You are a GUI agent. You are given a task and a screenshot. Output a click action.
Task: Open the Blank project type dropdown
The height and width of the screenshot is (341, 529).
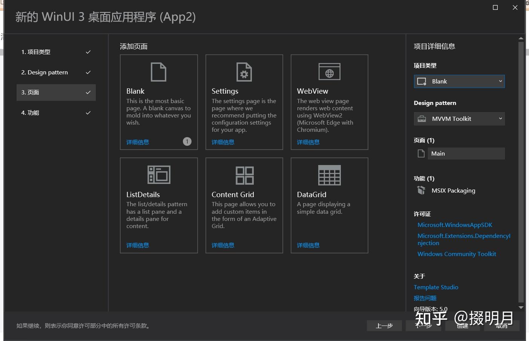click(459, 82)
